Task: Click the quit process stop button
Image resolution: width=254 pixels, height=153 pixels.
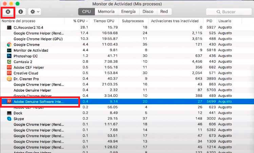Action: click(x=8, y=12)
